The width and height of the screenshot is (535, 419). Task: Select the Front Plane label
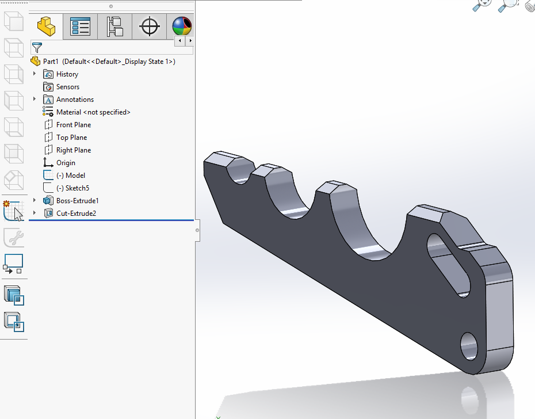pyautogui.click(x=74, y=125)
